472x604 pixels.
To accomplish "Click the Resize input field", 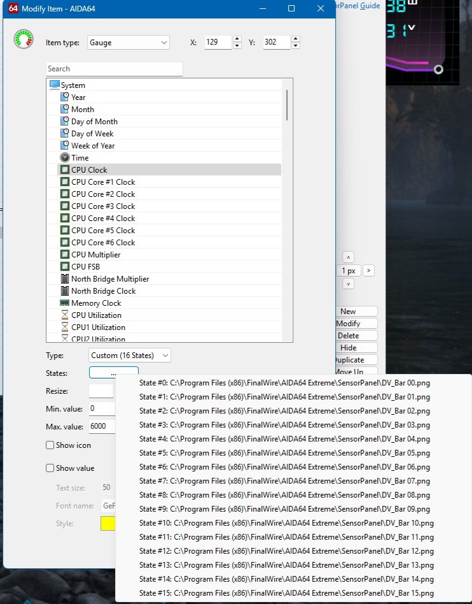I will pyautogui.click(x=101, y=391).
